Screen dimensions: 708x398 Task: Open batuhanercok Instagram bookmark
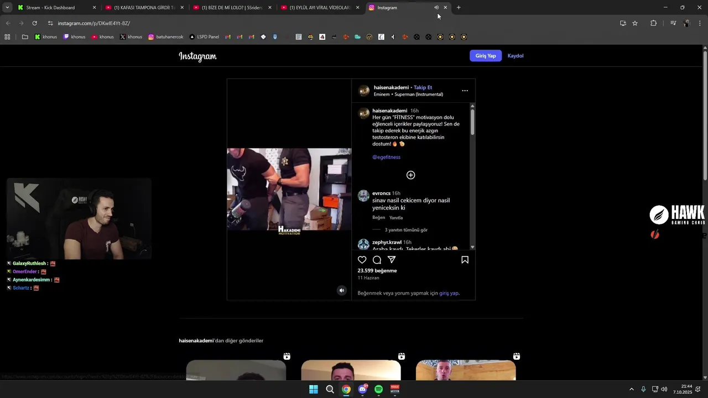click(166, 37)
